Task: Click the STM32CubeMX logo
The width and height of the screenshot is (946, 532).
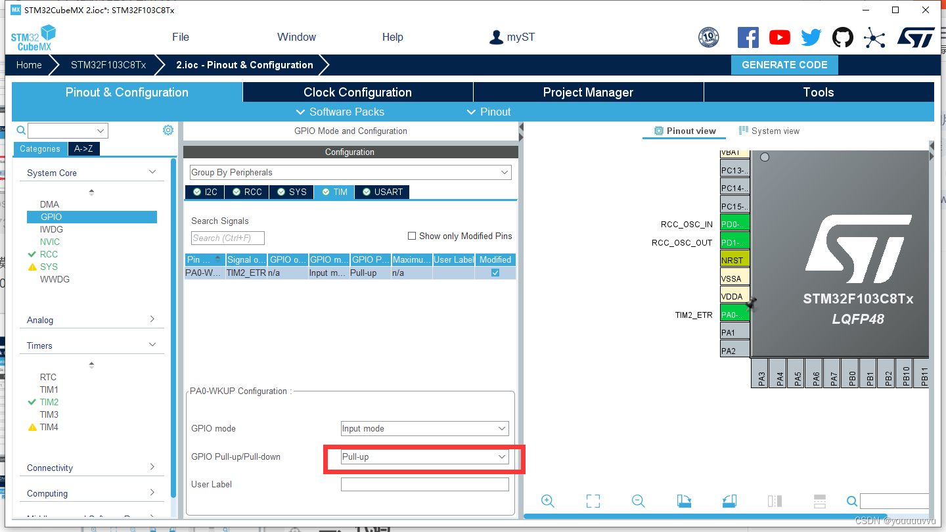Action: 33,37
